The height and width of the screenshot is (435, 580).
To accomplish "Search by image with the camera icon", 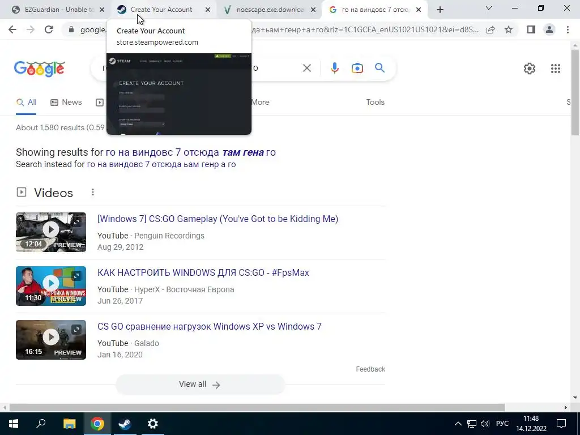I will point(357,68).
